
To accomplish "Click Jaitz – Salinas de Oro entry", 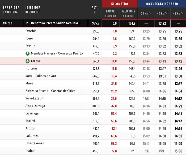I will point(41,76).
